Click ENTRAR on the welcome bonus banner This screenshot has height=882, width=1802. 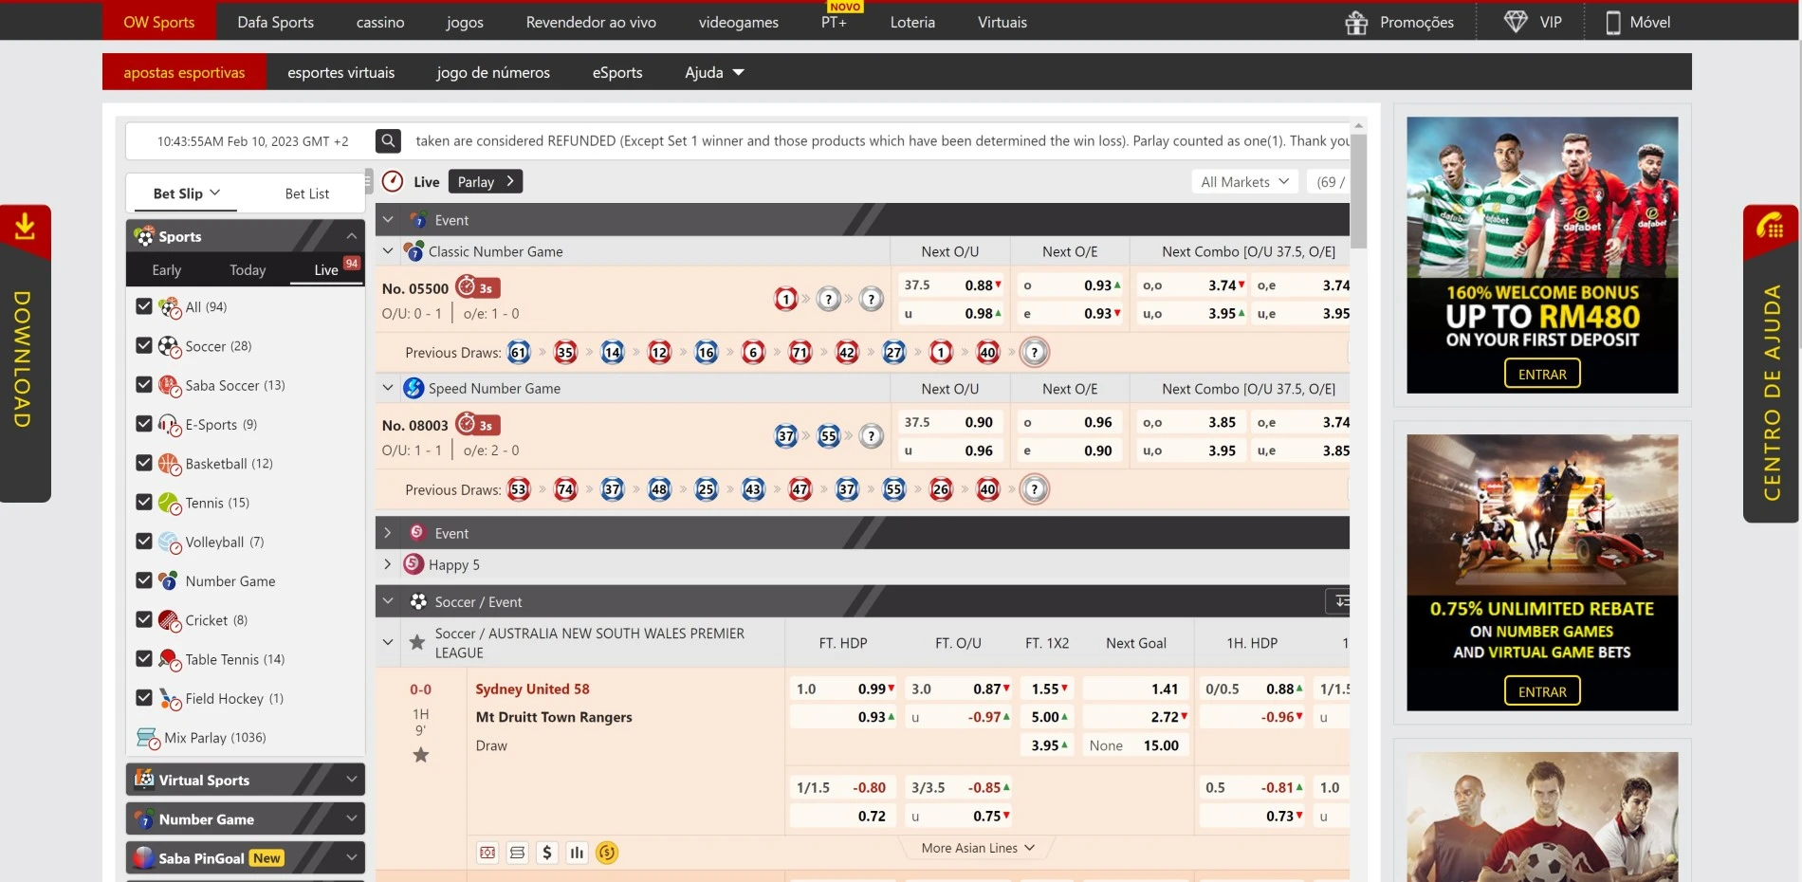[x=1542, y=374]
